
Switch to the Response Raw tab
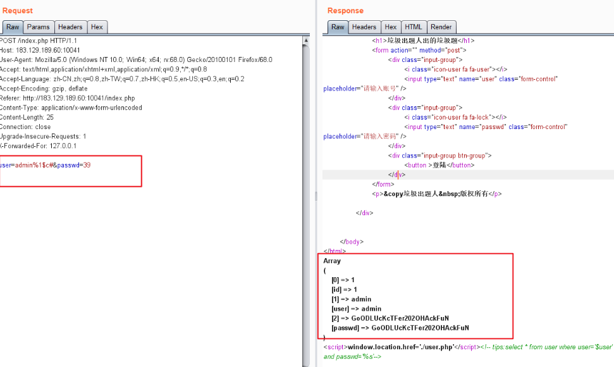tap(338, 27)
